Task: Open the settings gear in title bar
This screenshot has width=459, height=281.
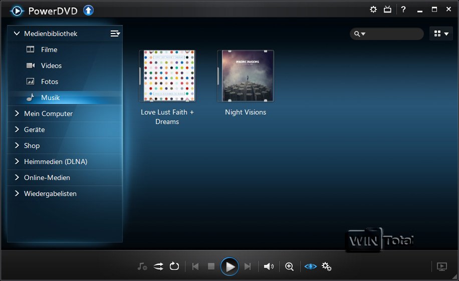Action: (373, 9)
